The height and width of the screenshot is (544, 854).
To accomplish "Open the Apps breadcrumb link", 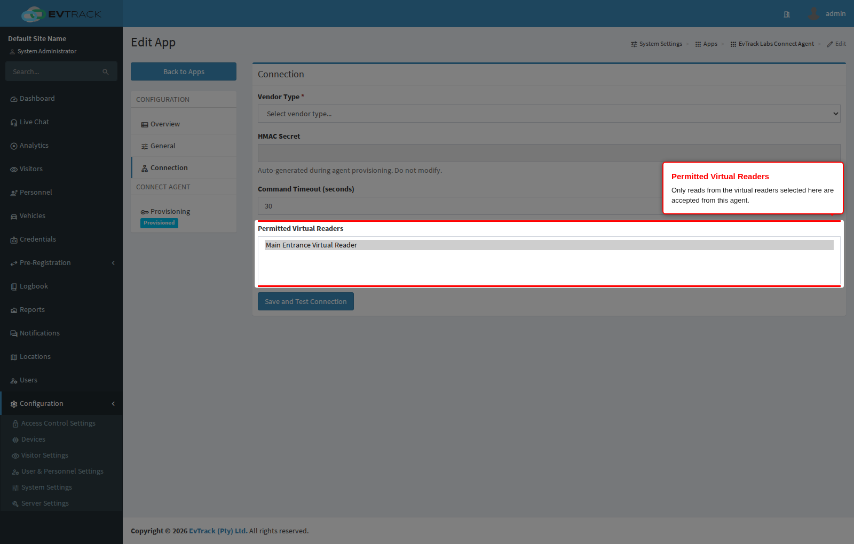I will (x=706, y=44).
